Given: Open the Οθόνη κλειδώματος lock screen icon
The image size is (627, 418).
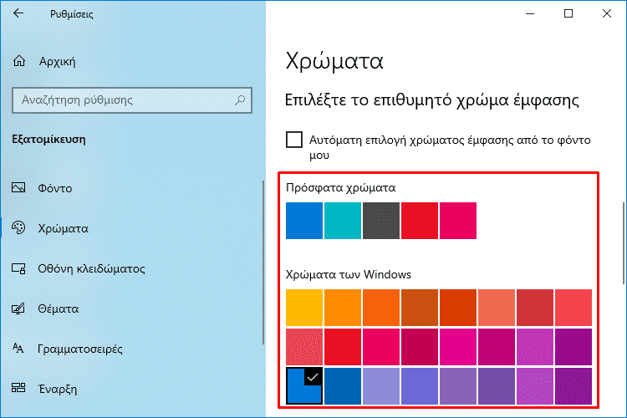Looking at the screenshot, I should 18,268.
